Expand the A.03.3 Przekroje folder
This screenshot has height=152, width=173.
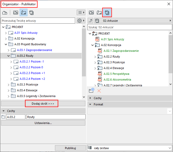9,85
